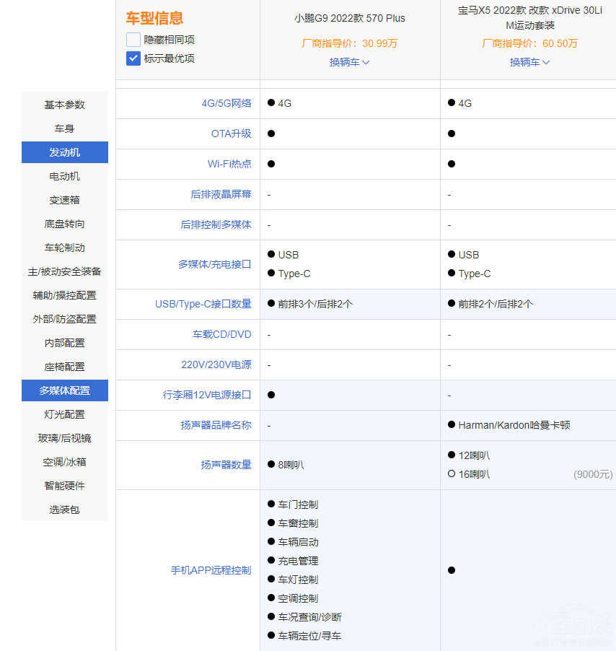Screen dimensions: 616x651
Task: Select 灯光配置 in the sidebar
Action: point(65,414)
